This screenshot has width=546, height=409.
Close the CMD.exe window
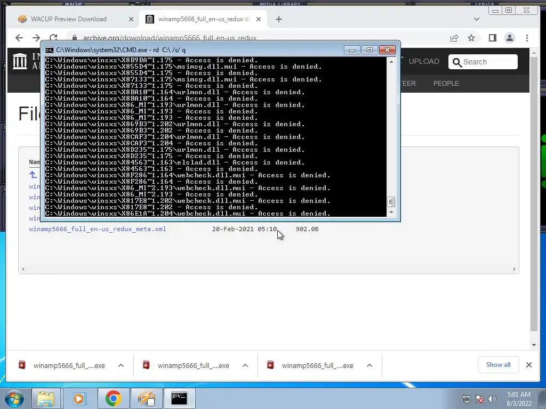(387, 50)
